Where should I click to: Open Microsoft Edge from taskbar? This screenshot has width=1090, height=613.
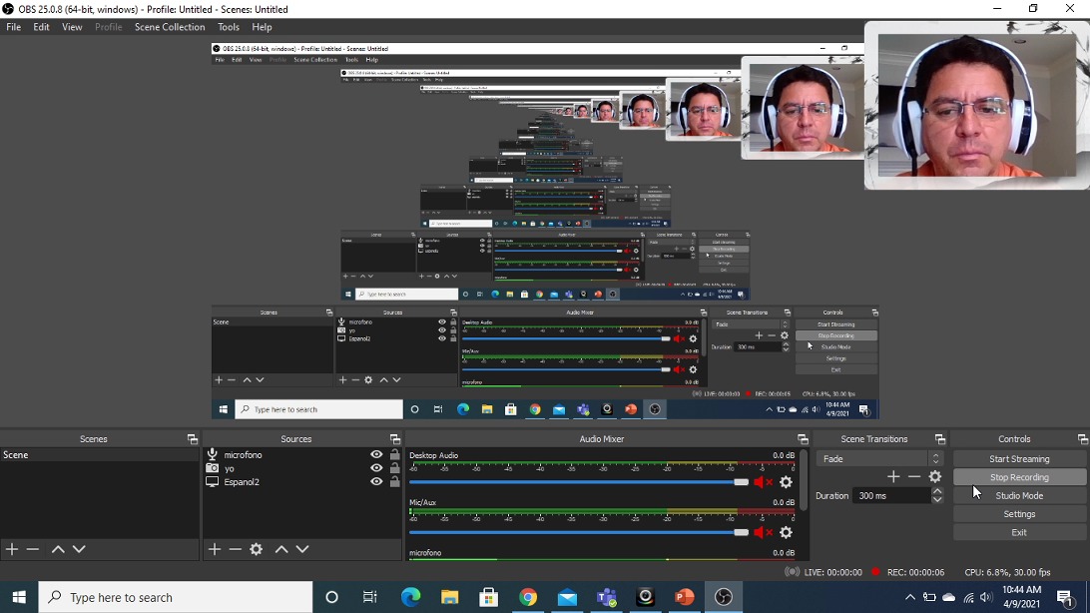click(411, 597)
